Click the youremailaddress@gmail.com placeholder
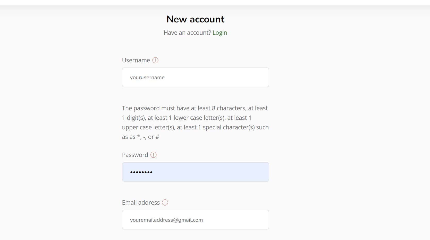Viewport: 430px width, 240px height. (x=166, y=220)
